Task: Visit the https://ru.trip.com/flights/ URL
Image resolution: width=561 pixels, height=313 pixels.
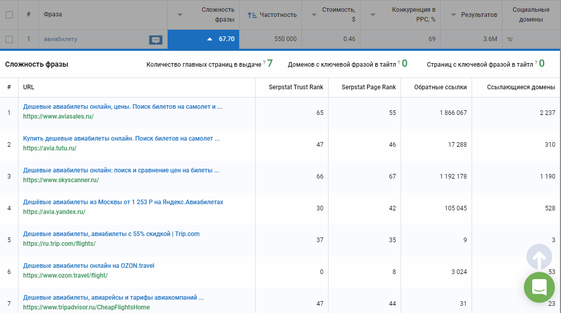Action: tap(60, 243)
